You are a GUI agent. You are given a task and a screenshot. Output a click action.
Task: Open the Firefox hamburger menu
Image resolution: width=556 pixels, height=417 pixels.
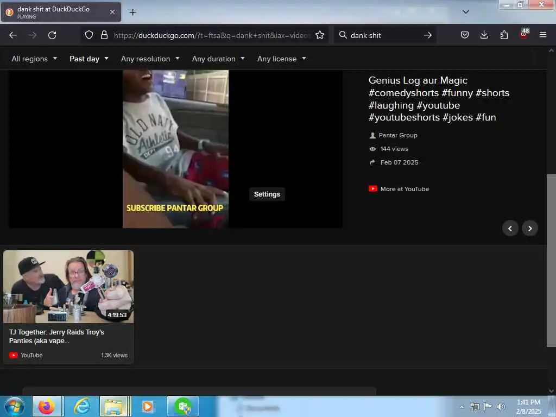pos(543,35)
